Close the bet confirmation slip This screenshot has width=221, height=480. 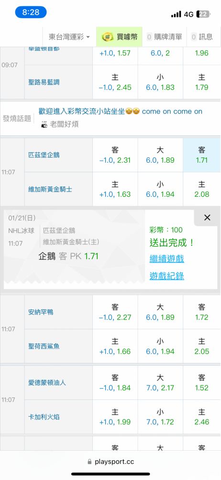207,217
